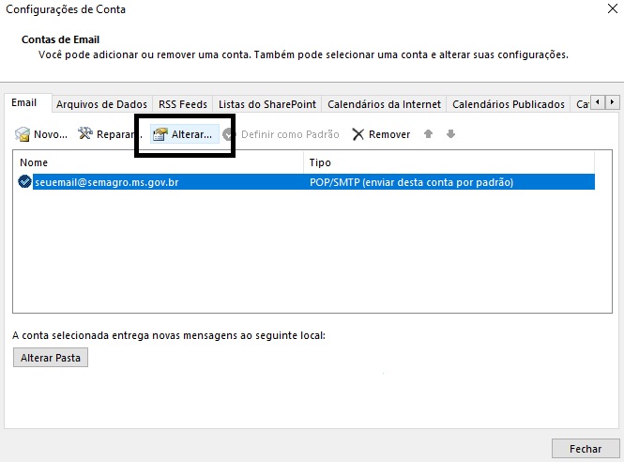Close the dialog with the Fechar button
This screenshot has height=462, width=624.
click(x=585, y=447)
